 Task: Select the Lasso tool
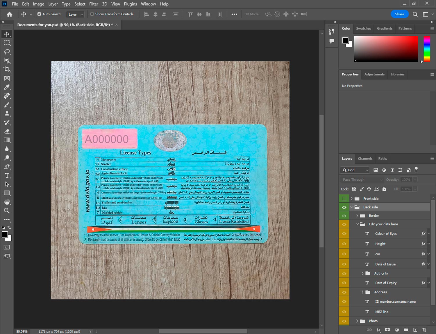coord(7,52)
